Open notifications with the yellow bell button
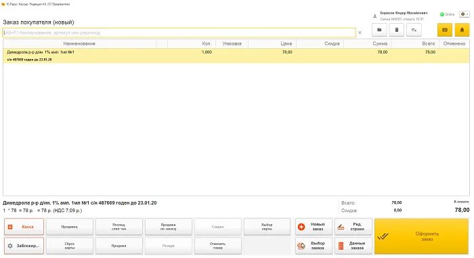The image size is (474, 258). [x=462, y=30]
